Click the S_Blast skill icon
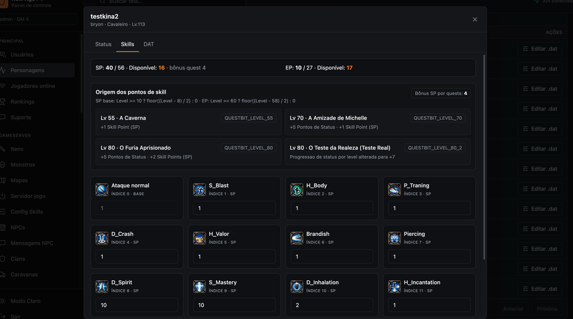This screenshot has height=319, width=573. pos(199,190)
